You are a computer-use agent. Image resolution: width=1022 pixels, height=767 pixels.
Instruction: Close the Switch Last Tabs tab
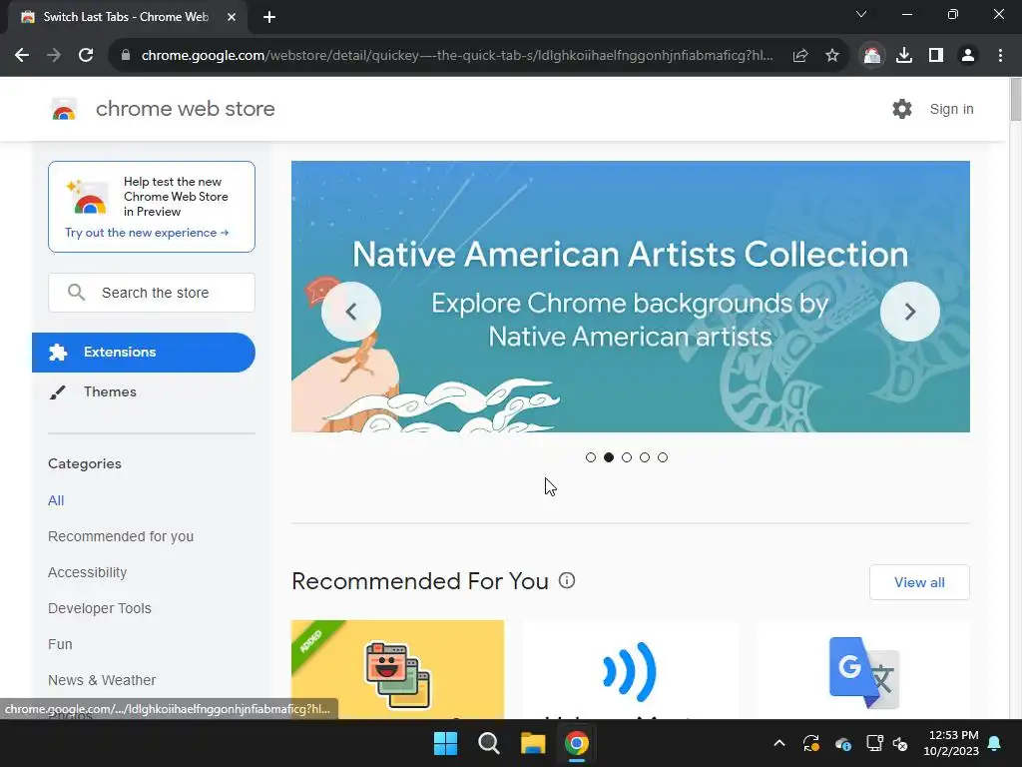[232, 18]
